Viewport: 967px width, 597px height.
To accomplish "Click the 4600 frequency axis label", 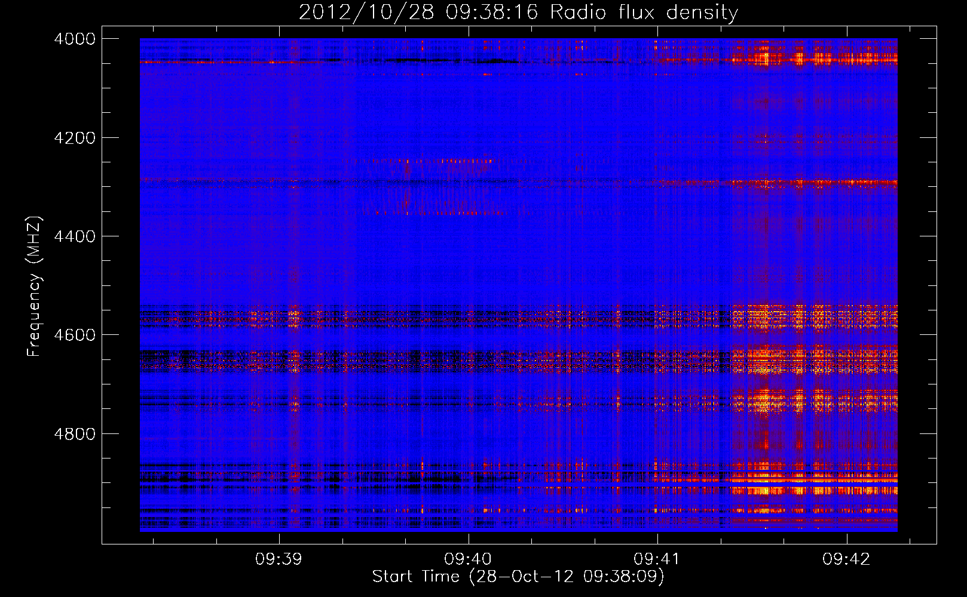I will [75, 335].
